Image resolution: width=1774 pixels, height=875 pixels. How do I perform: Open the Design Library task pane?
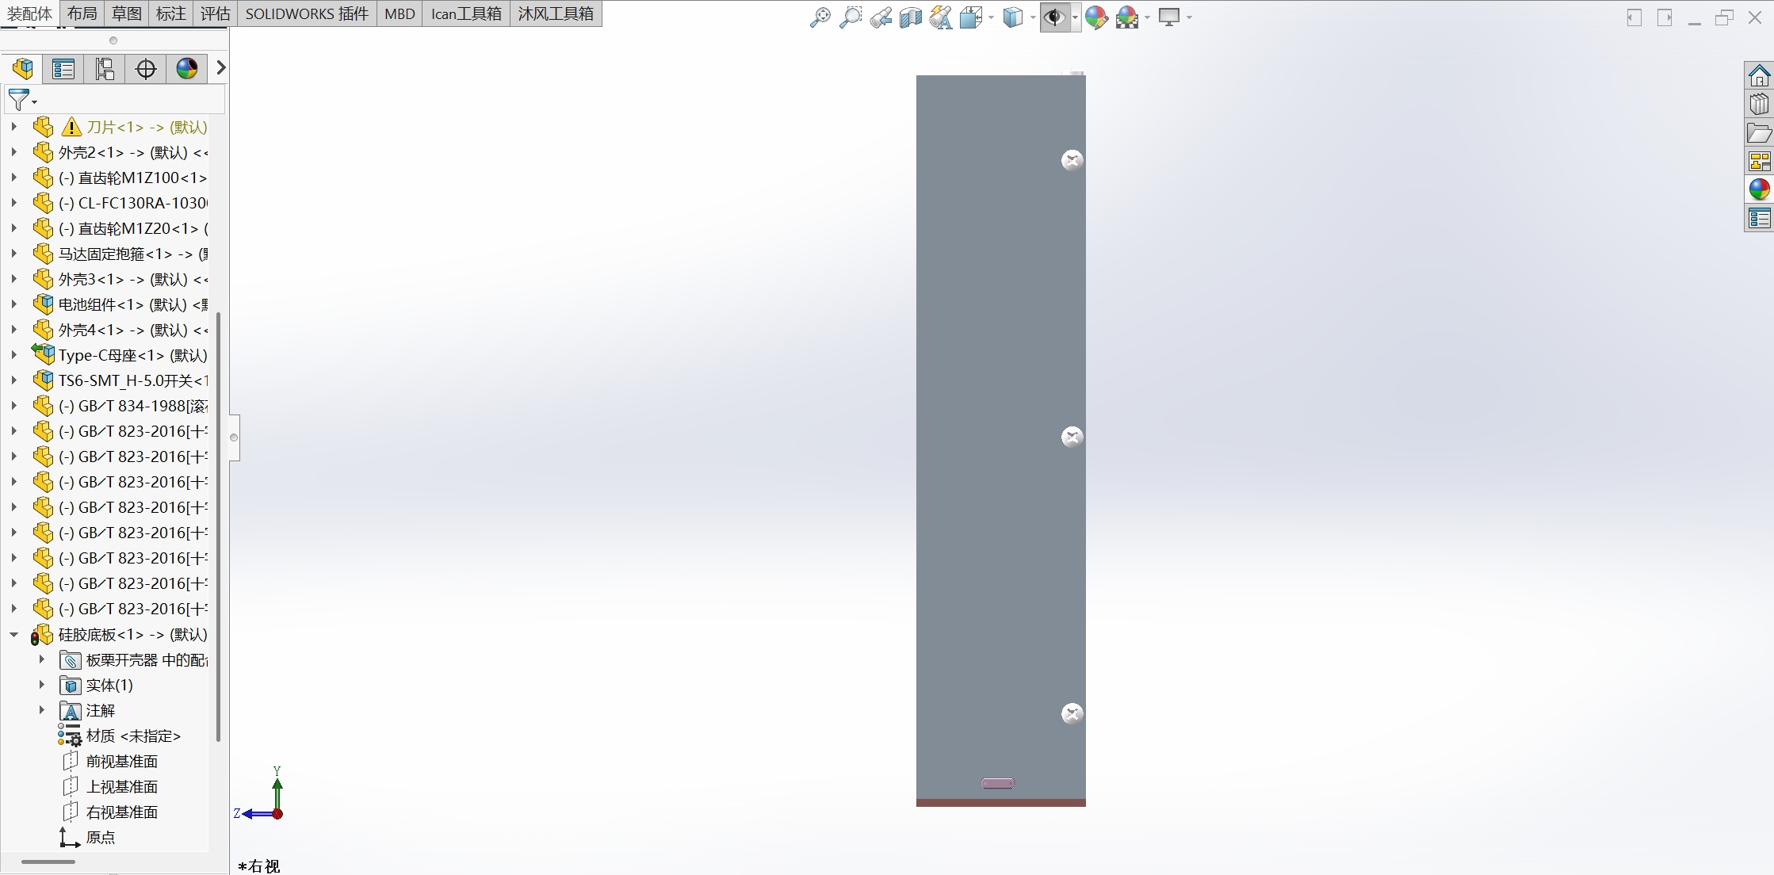click(x=1759, y=105)
